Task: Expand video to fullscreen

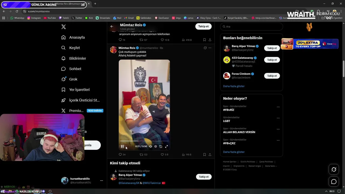Action: click(166, 146)
